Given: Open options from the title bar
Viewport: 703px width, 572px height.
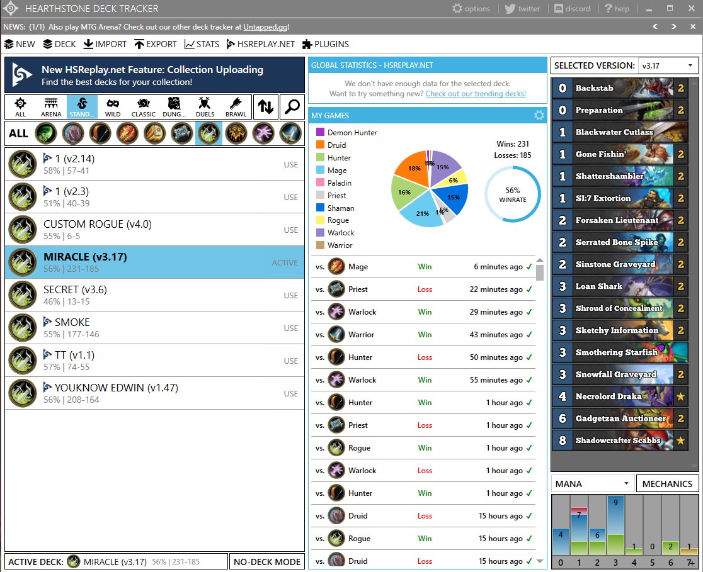Looking at the screenshot, I should point(471,9).
